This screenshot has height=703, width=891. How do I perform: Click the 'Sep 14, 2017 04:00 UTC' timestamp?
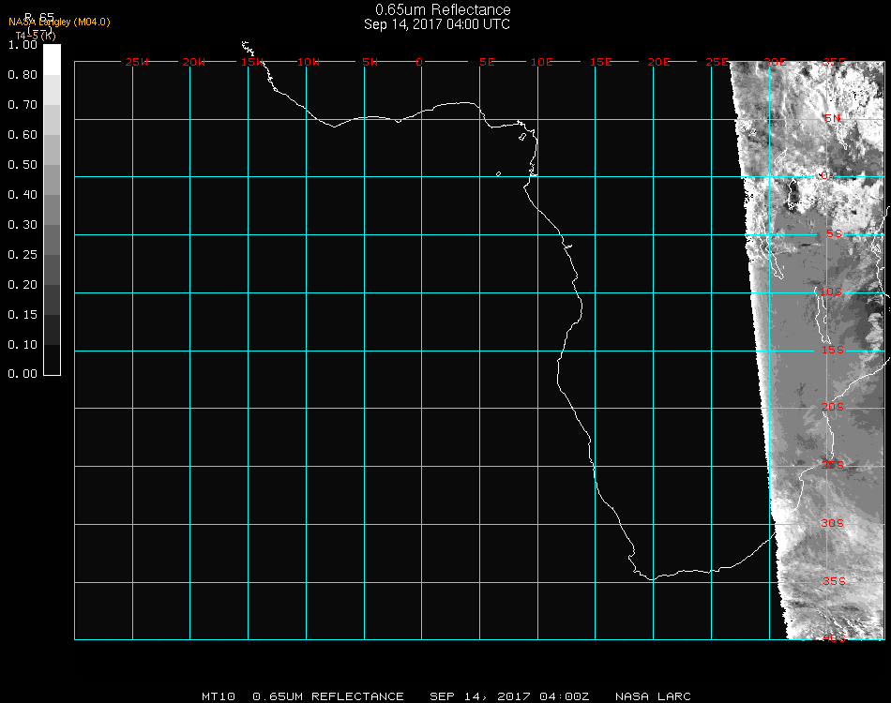437,24
